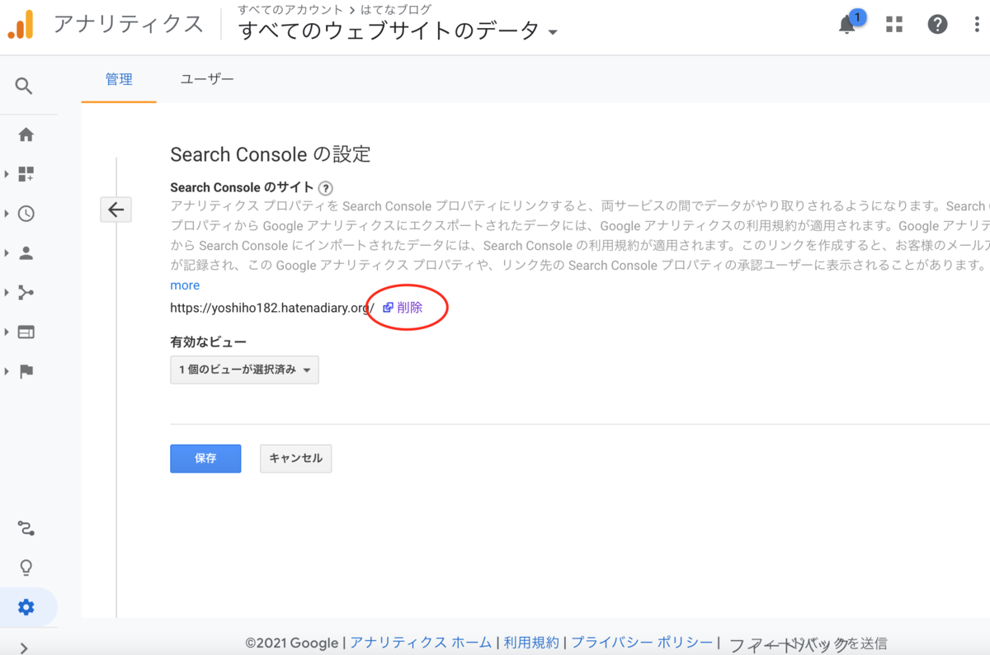Go to Home in sidebar
The image size is (990, 655).
pyautogui.click(x=26, y=134)
